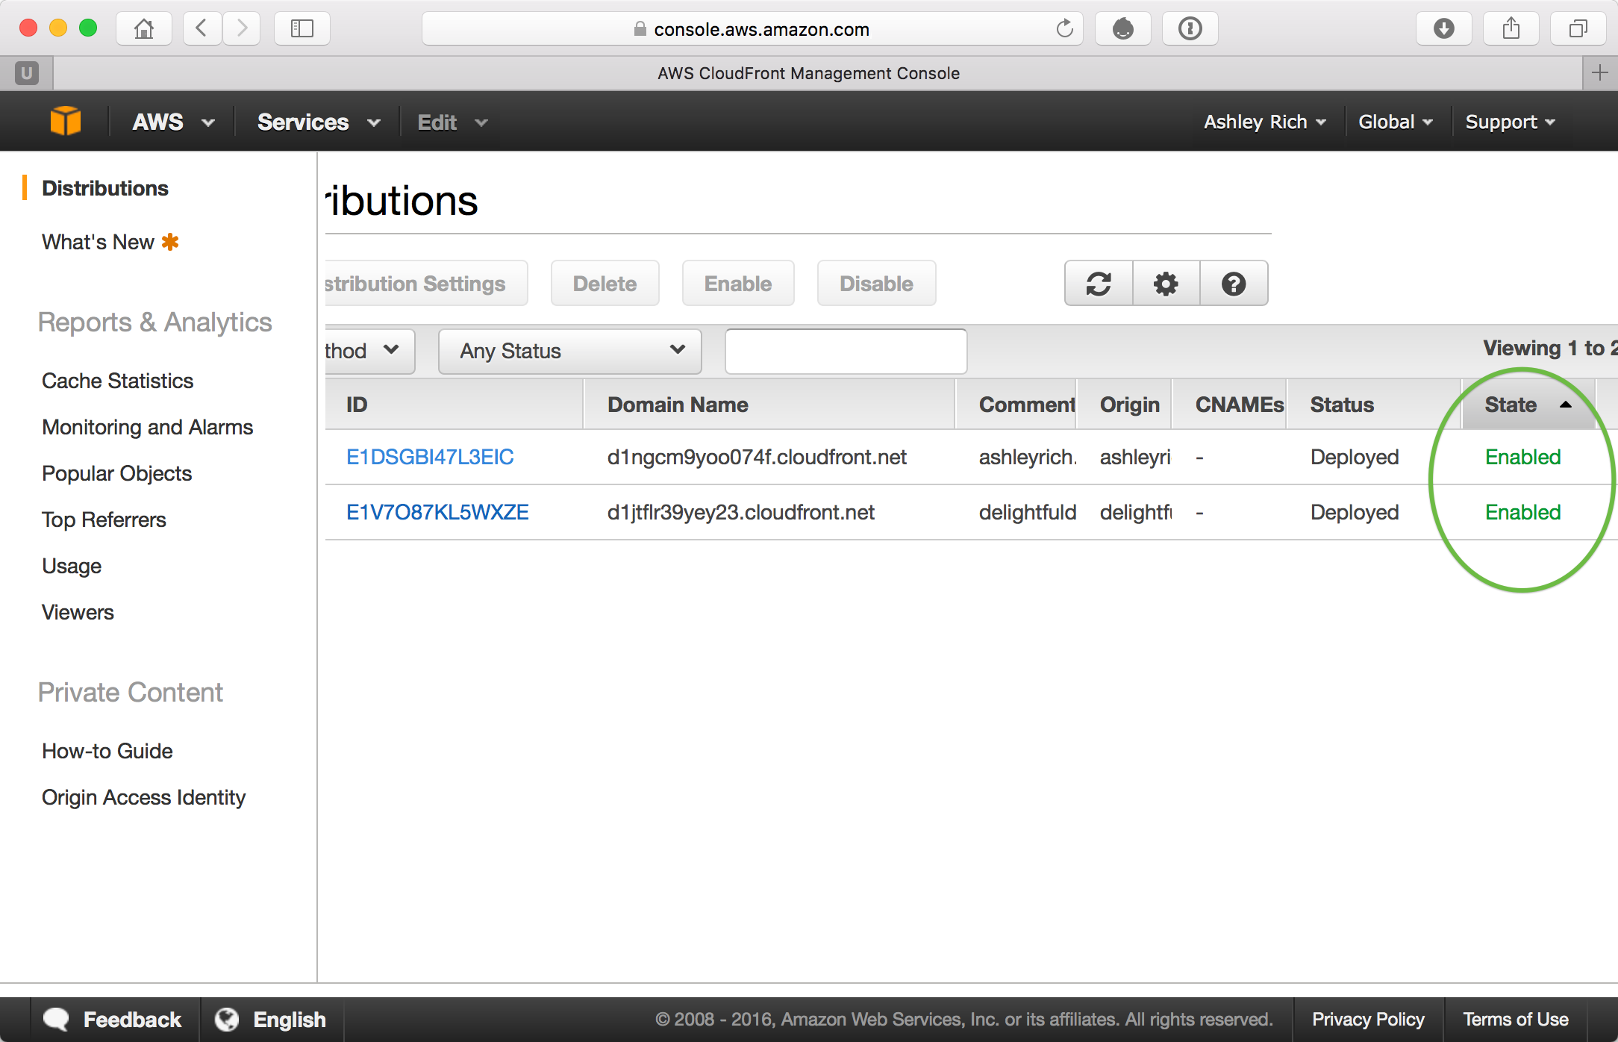Open new tab with plus icon
This screenshot has height=1042, width=1618.
pos(1599,72)
